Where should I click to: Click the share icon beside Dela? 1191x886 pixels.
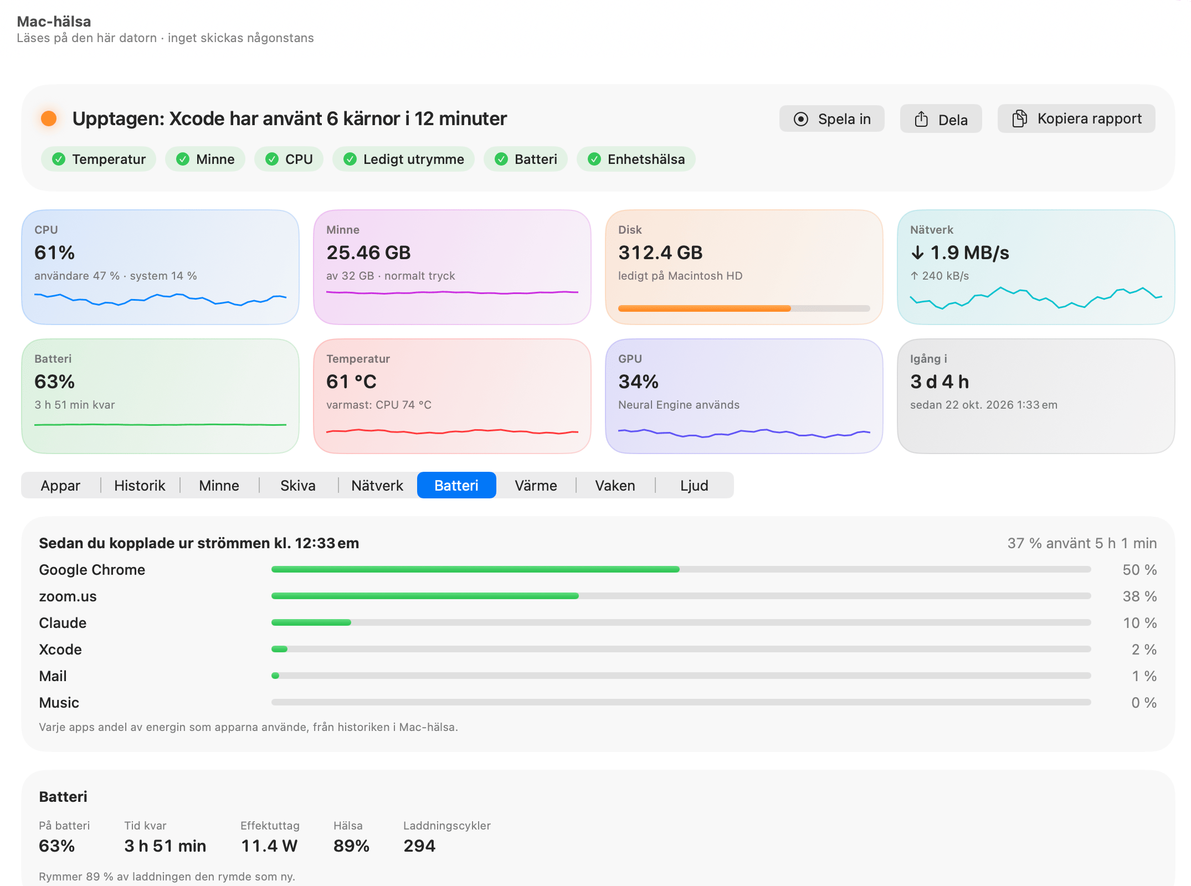(921, 119)
